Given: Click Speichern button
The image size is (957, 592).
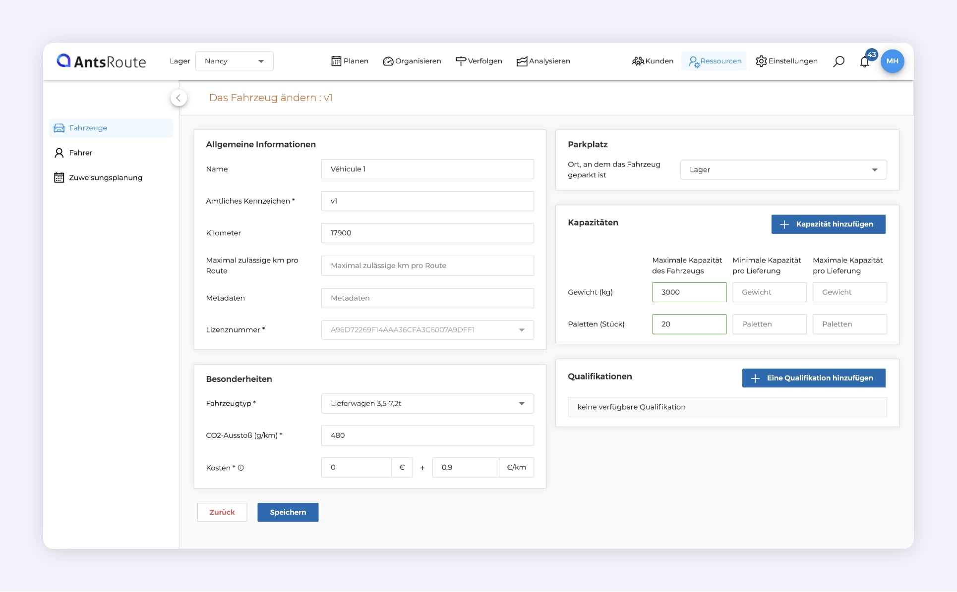Looking at the screenshot, I should click(288, 512).
